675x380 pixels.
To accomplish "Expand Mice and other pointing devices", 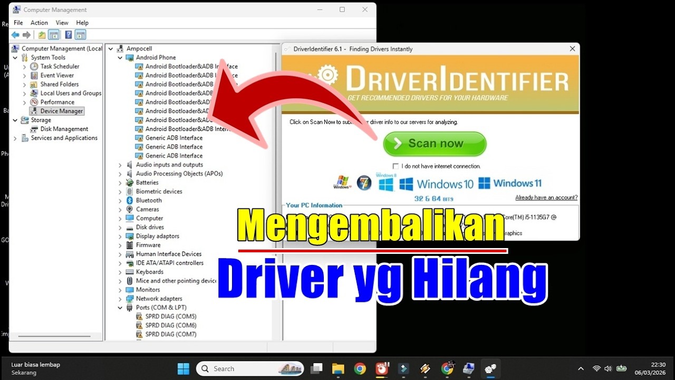I will [x=120, y=281].
